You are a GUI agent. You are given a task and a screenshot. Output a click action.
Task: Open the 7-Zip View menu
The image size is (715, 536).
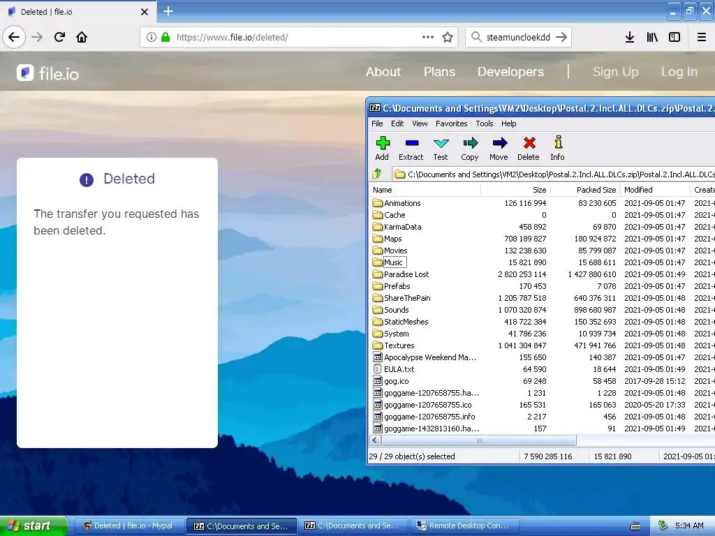point(420,124)
